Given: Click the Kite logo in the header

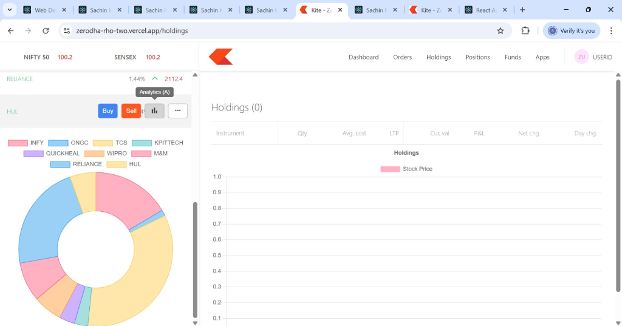Looking at the screenshot, I should point(221,57).
